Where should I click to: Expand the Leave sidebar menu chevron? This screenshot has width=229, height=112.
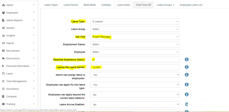(34, 73)
